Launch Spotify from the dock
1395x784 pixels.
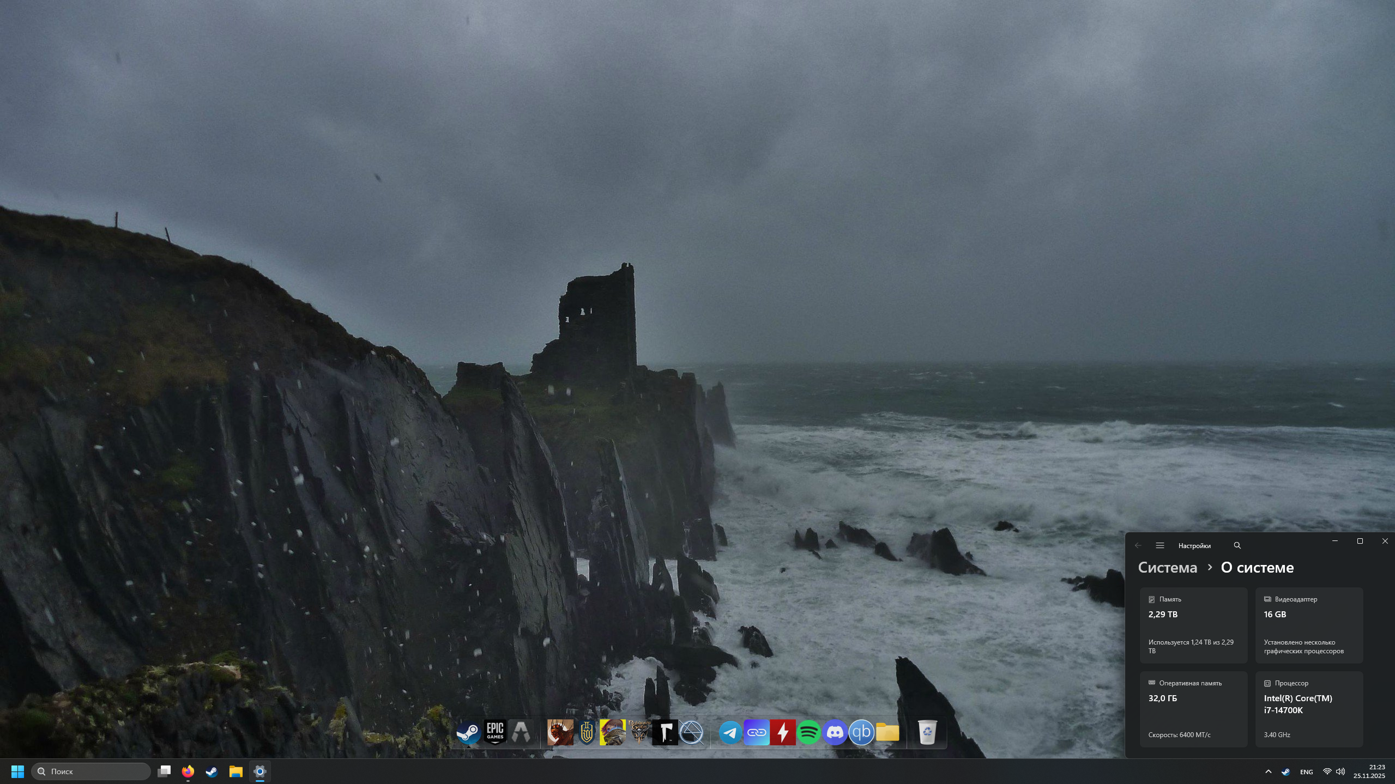(808, 732)
